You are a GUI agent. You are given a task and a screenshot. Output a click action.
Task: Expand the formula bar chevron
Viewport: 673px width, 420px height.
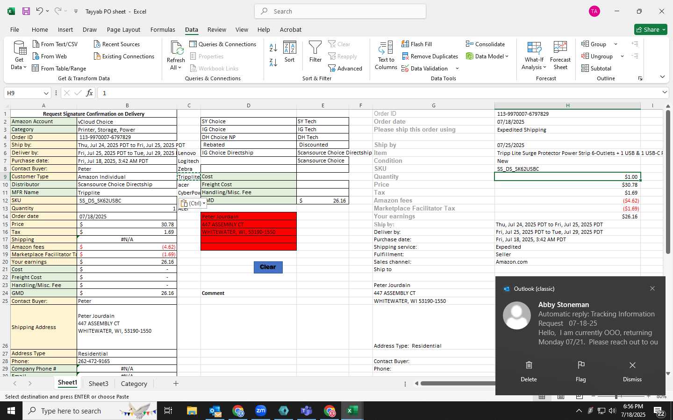coord(664,93)
